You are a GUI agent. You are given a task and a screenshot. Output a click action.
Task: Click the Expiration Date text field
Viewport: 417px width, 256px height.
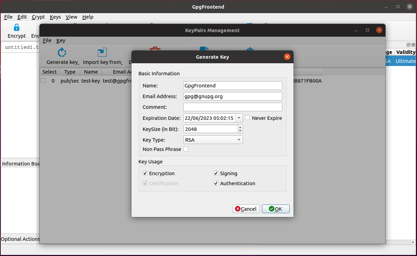[209, 118]
